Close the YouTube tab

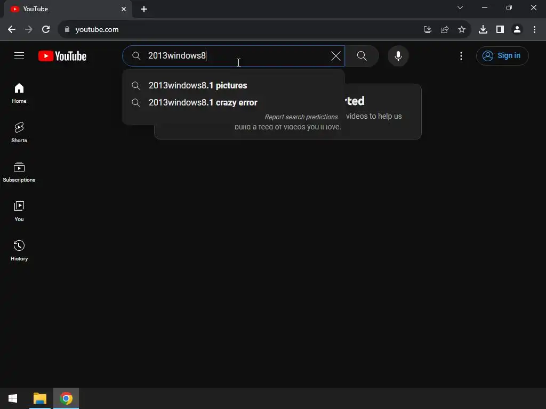tap(124, 9)
